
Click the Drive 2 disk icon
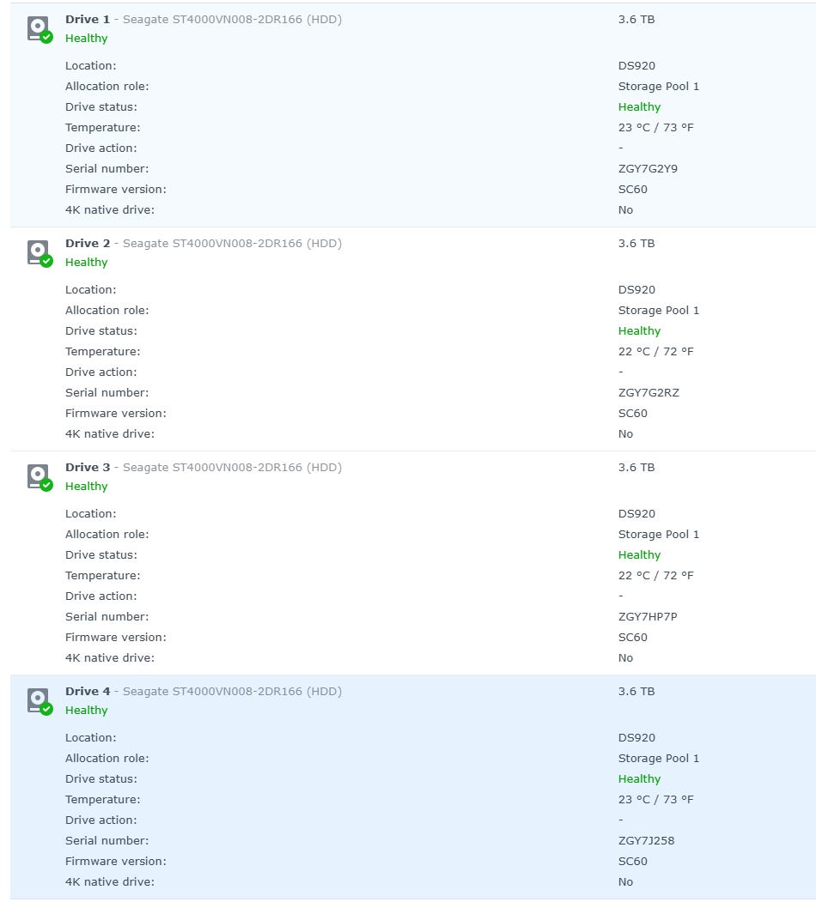(38, 252)
